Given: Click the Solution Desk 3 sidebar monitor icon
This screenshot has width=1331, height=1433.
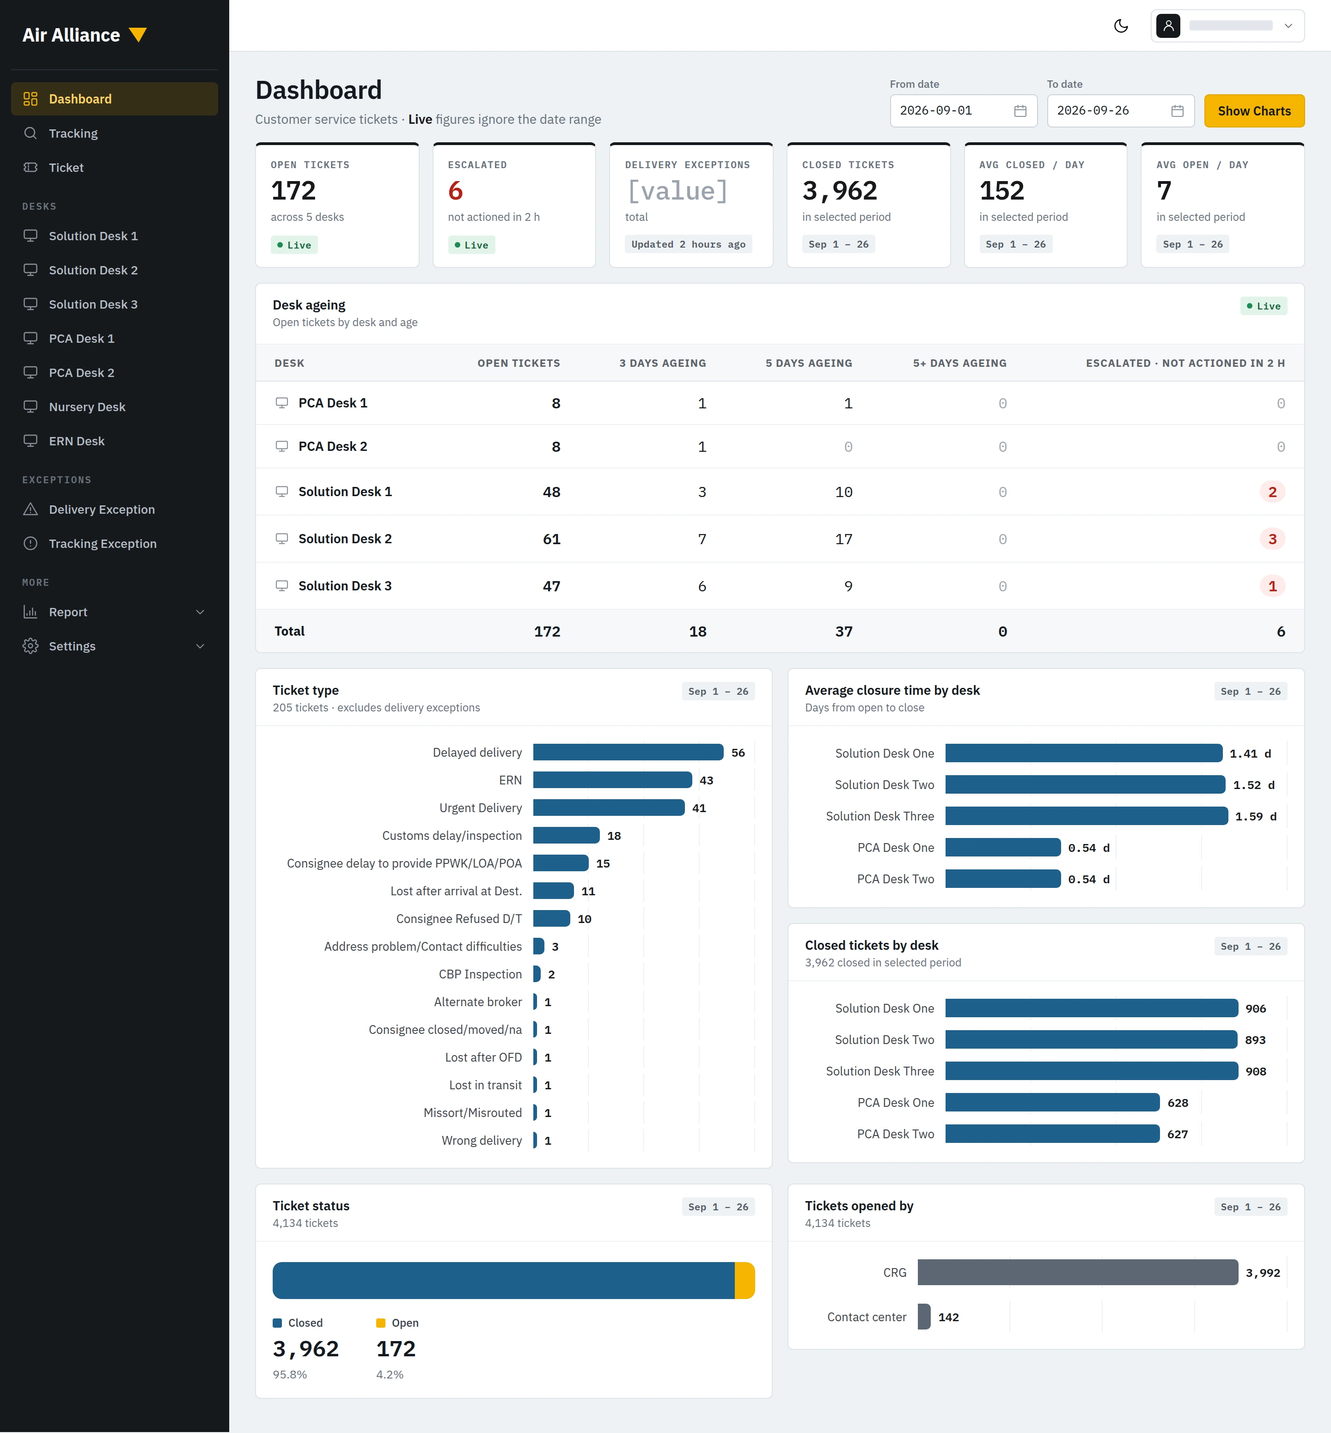Looking at the screenshot, I should point(30,304).
